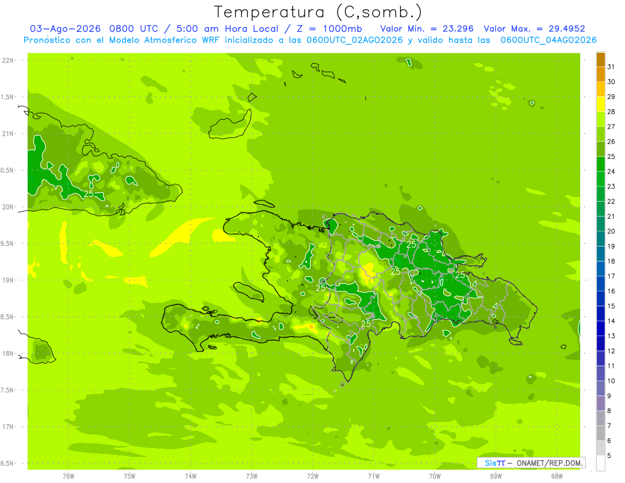Screen dimensions: 625x483
Task: Click the grey swatch between 6 and 7
Action: point(601,433)
